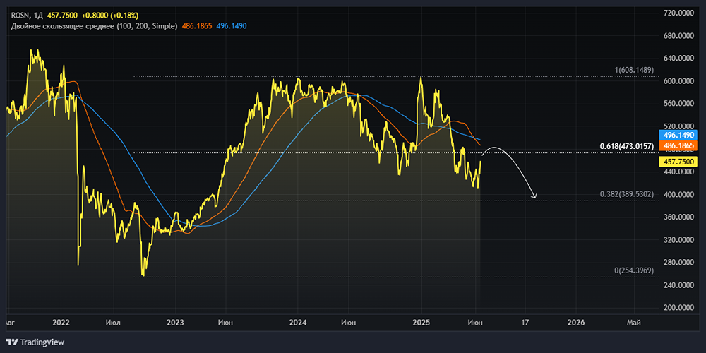Screen dimensions: 706x353
Task: Click the orange 486.1865 value in legend
Action: [x=198, y=25]
